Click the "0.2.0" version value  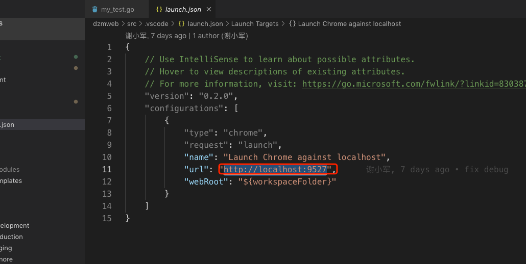pos(216,96)
